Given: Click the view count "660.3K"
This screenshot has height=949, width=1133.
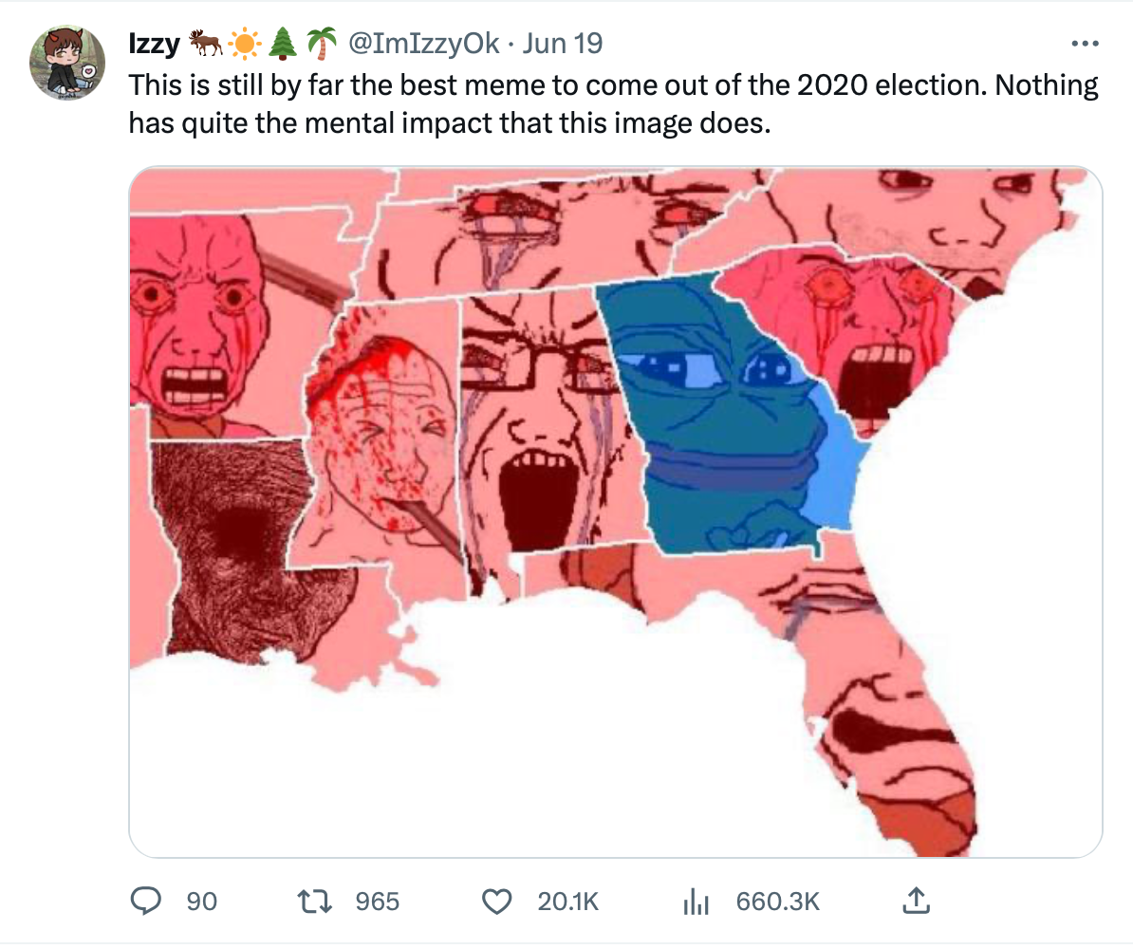Looking at the screenshot, I should pos(777,901).
